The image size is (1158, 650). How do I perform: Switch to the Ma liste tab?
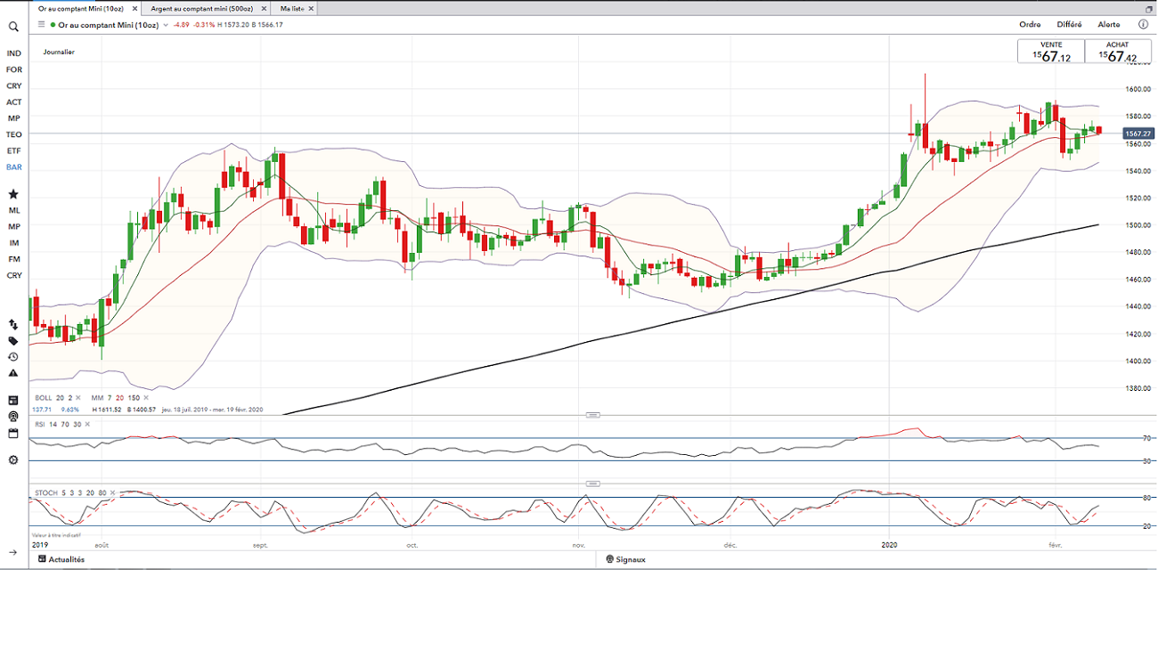click(291, 8)
